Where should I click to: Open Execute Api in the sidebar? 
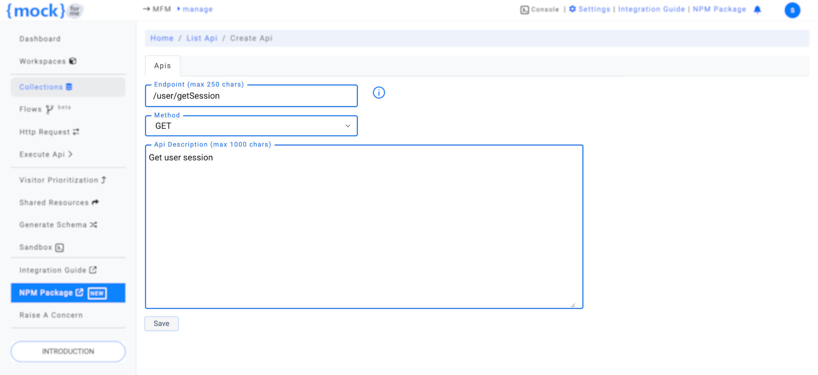46,154
